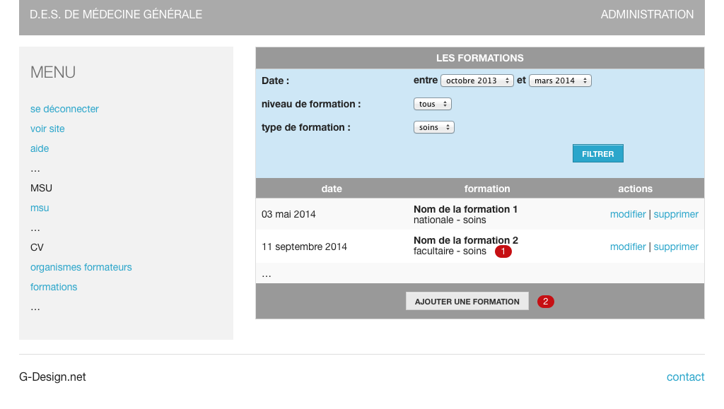The height and width of the screenshot is (409, 724).
Task: Open the 'aide' menu link
Action: pos(40,148)
